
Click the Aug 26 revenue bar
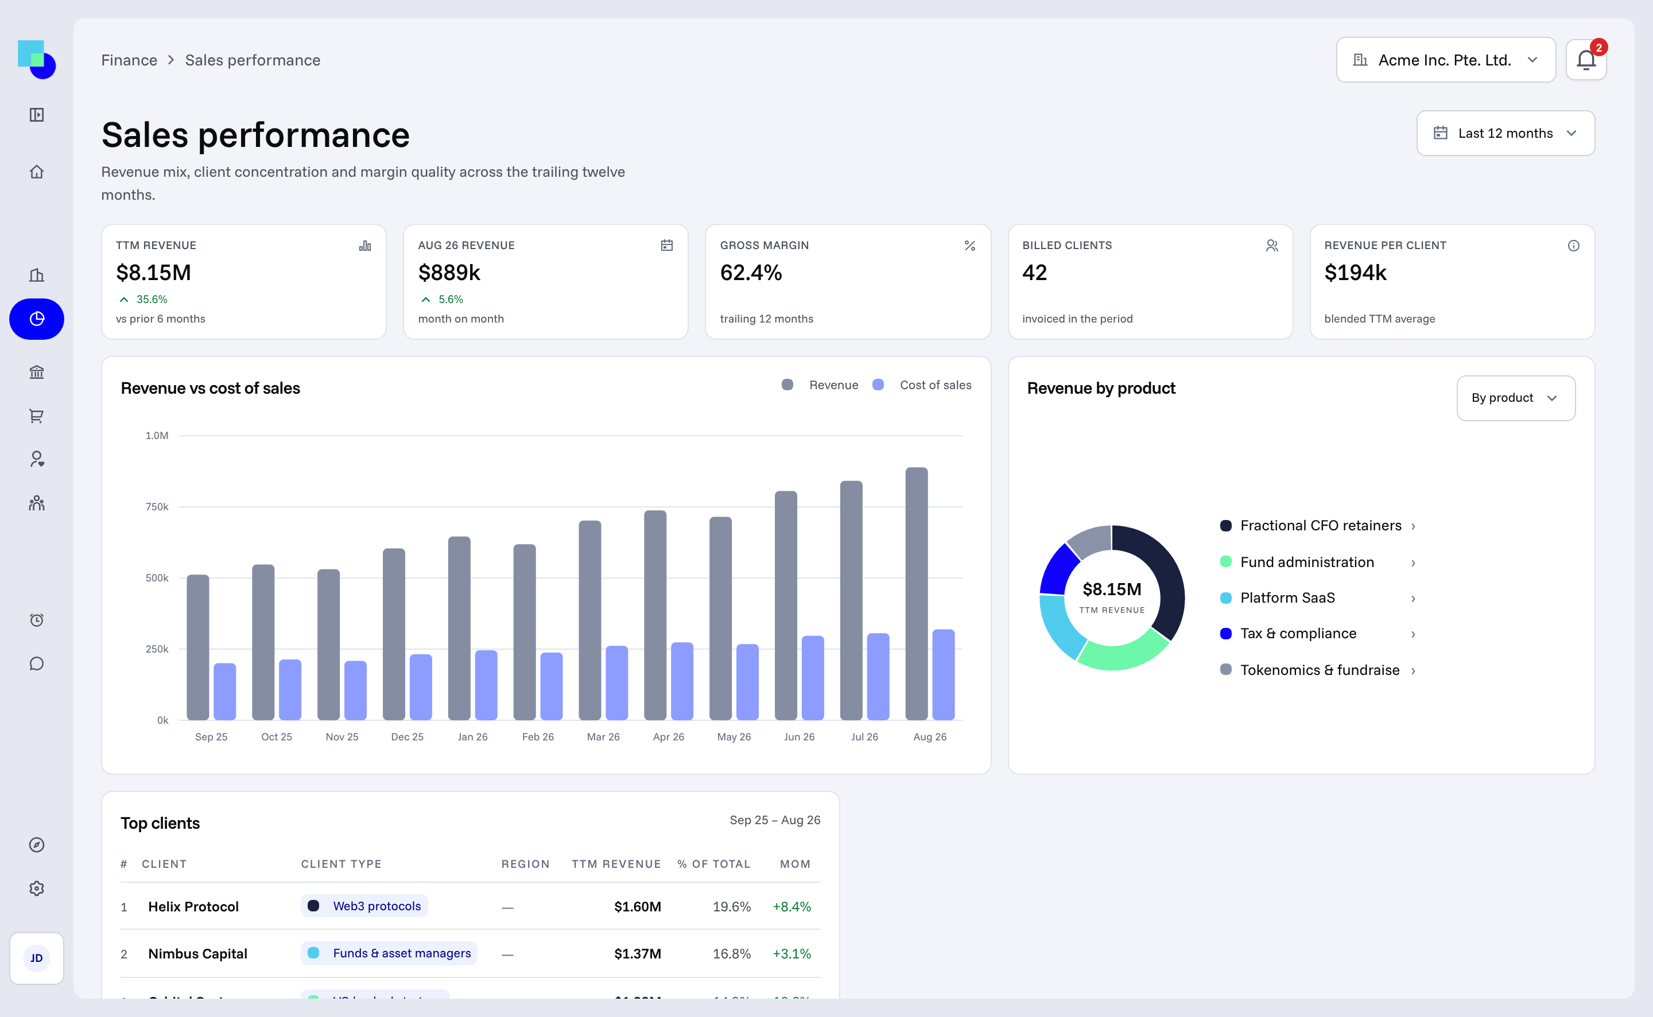click(x=916, y=593)
